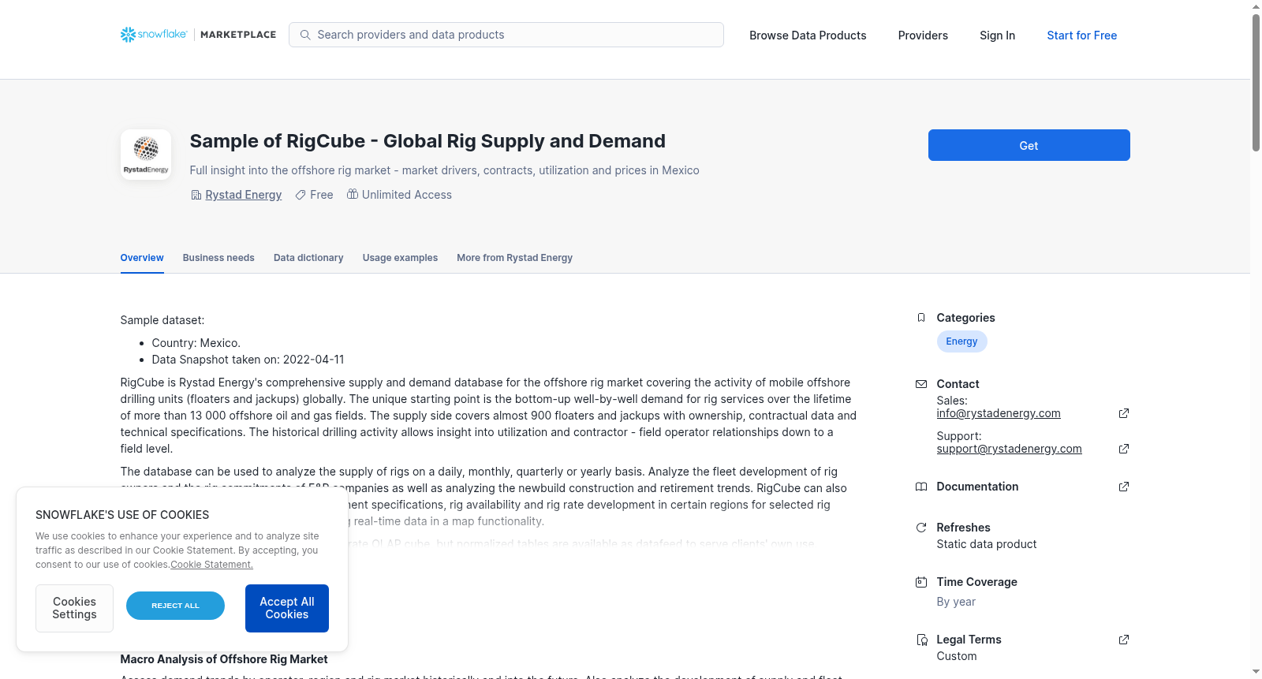Click the Snowflake logo
The height and width of the screenshot is (679, 1262).
[154, 35]
